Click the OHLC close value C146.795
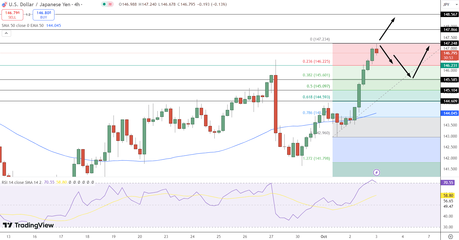The width and height of the screenshot is (459, 240). click(x=186, y=4)
